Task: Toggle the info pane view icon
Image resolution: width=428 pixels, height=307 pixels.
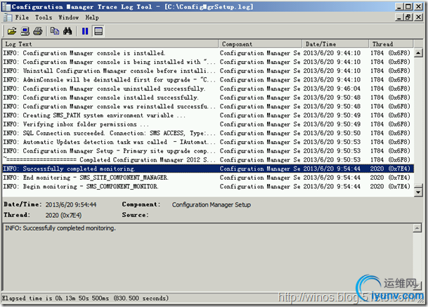Action: pos(98,31)
